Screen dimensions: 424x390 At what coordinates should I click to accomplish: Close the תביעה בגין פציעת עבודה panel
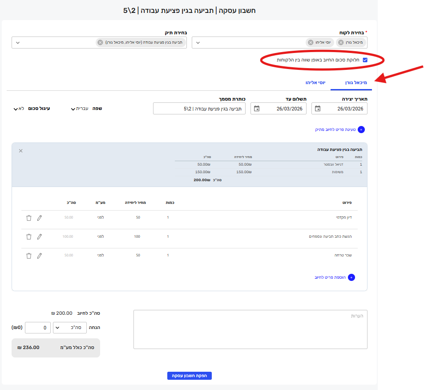20,151
